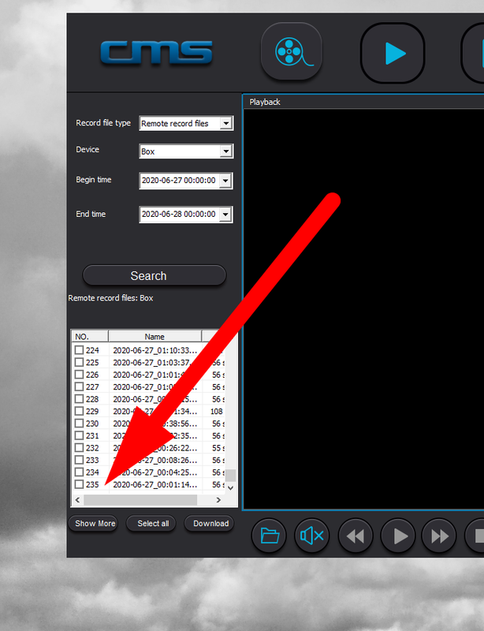Click the CMS logo
484x631 pixels.
(156, 52)
